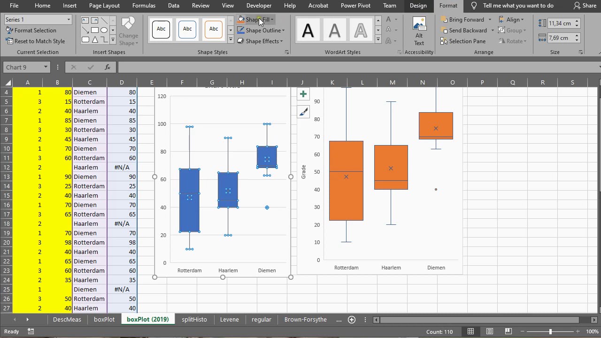Open the Shape Outline dropdown

pos(262,30)
